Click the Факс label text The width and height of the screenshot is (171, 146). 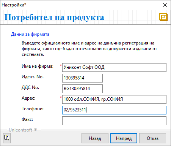(x=27, y=119)
